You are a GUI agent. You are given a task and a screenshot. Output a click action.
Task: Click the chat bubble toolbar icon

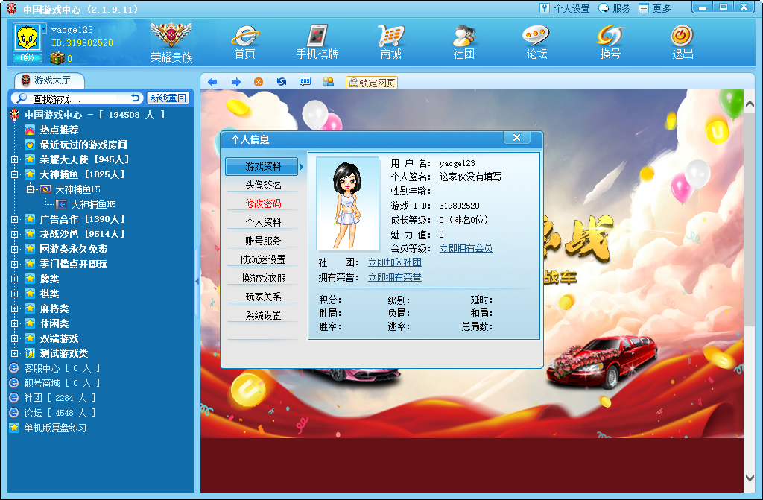tap(305, 82)
